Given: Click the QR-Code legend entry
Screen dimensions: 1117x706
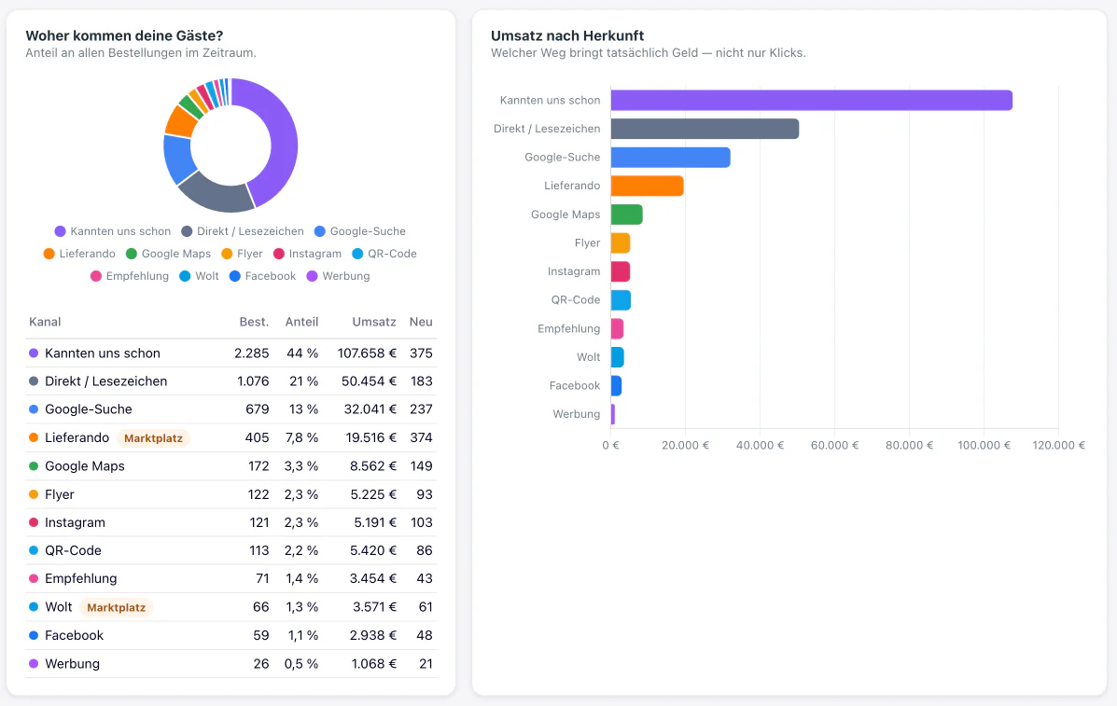Looking at the screenshot, I should (384, 254).
